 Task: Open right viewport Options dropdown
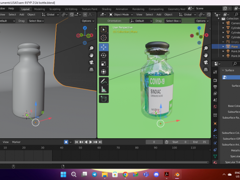202,21
